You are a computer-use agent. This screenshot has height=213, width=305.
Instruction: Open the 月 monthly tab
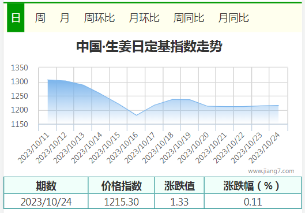coord(65,18)
